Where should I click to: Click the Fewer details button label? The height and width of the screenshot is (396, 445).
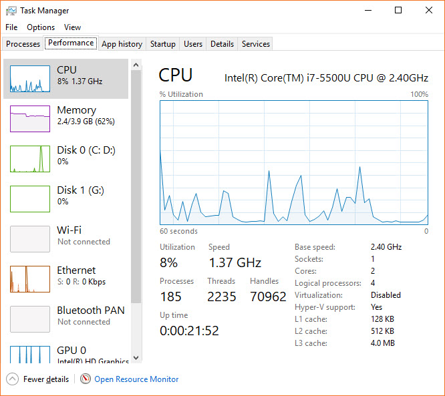[46, 379]
